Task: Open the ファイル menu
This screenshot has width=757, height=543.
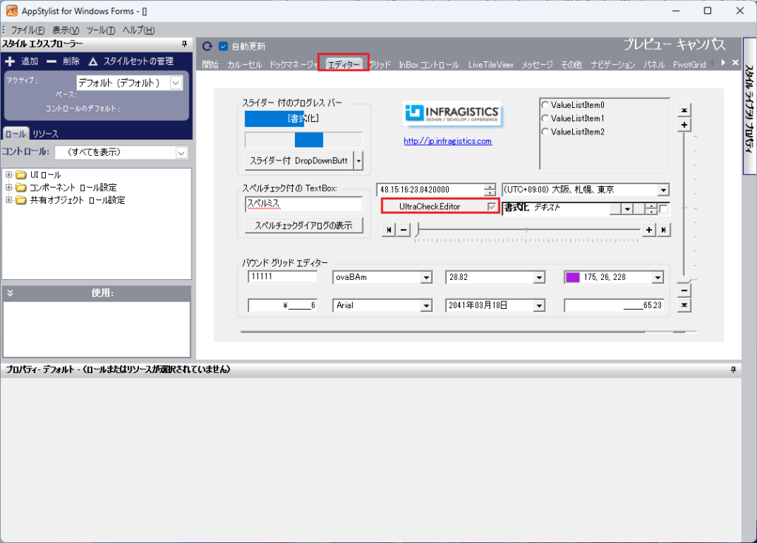Action: click(27, 30)
